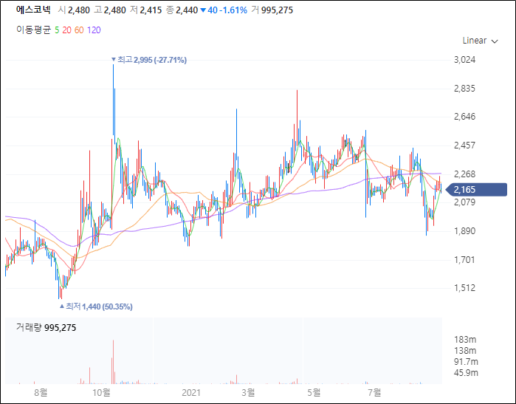Click the 최고 2,995 high marker
Screen dimensions: 516x404
pyautogui.click(x=149, y=60)
